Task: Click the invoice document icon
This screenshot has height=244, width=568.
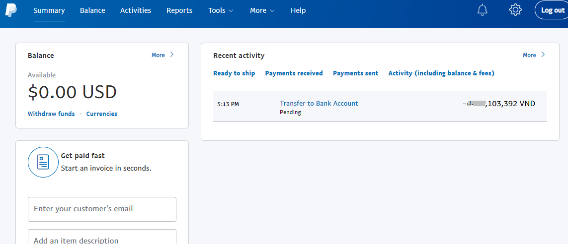Action: pyautogui.click(x=43, y=162)
